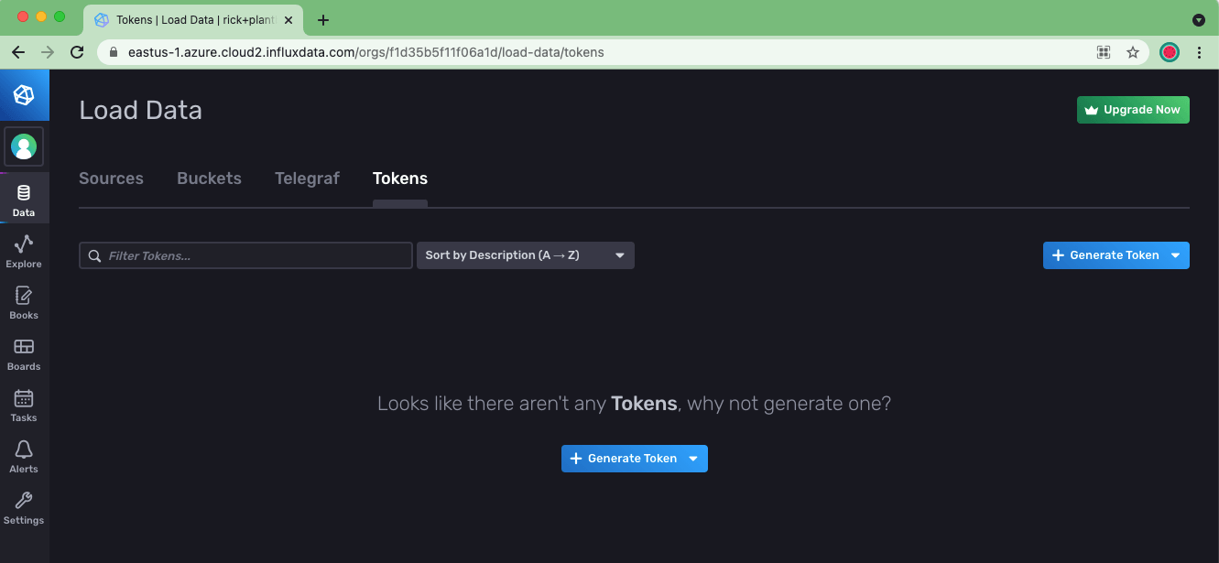
Task: Switch to the Buckets tab
Action: coord(209,179)
